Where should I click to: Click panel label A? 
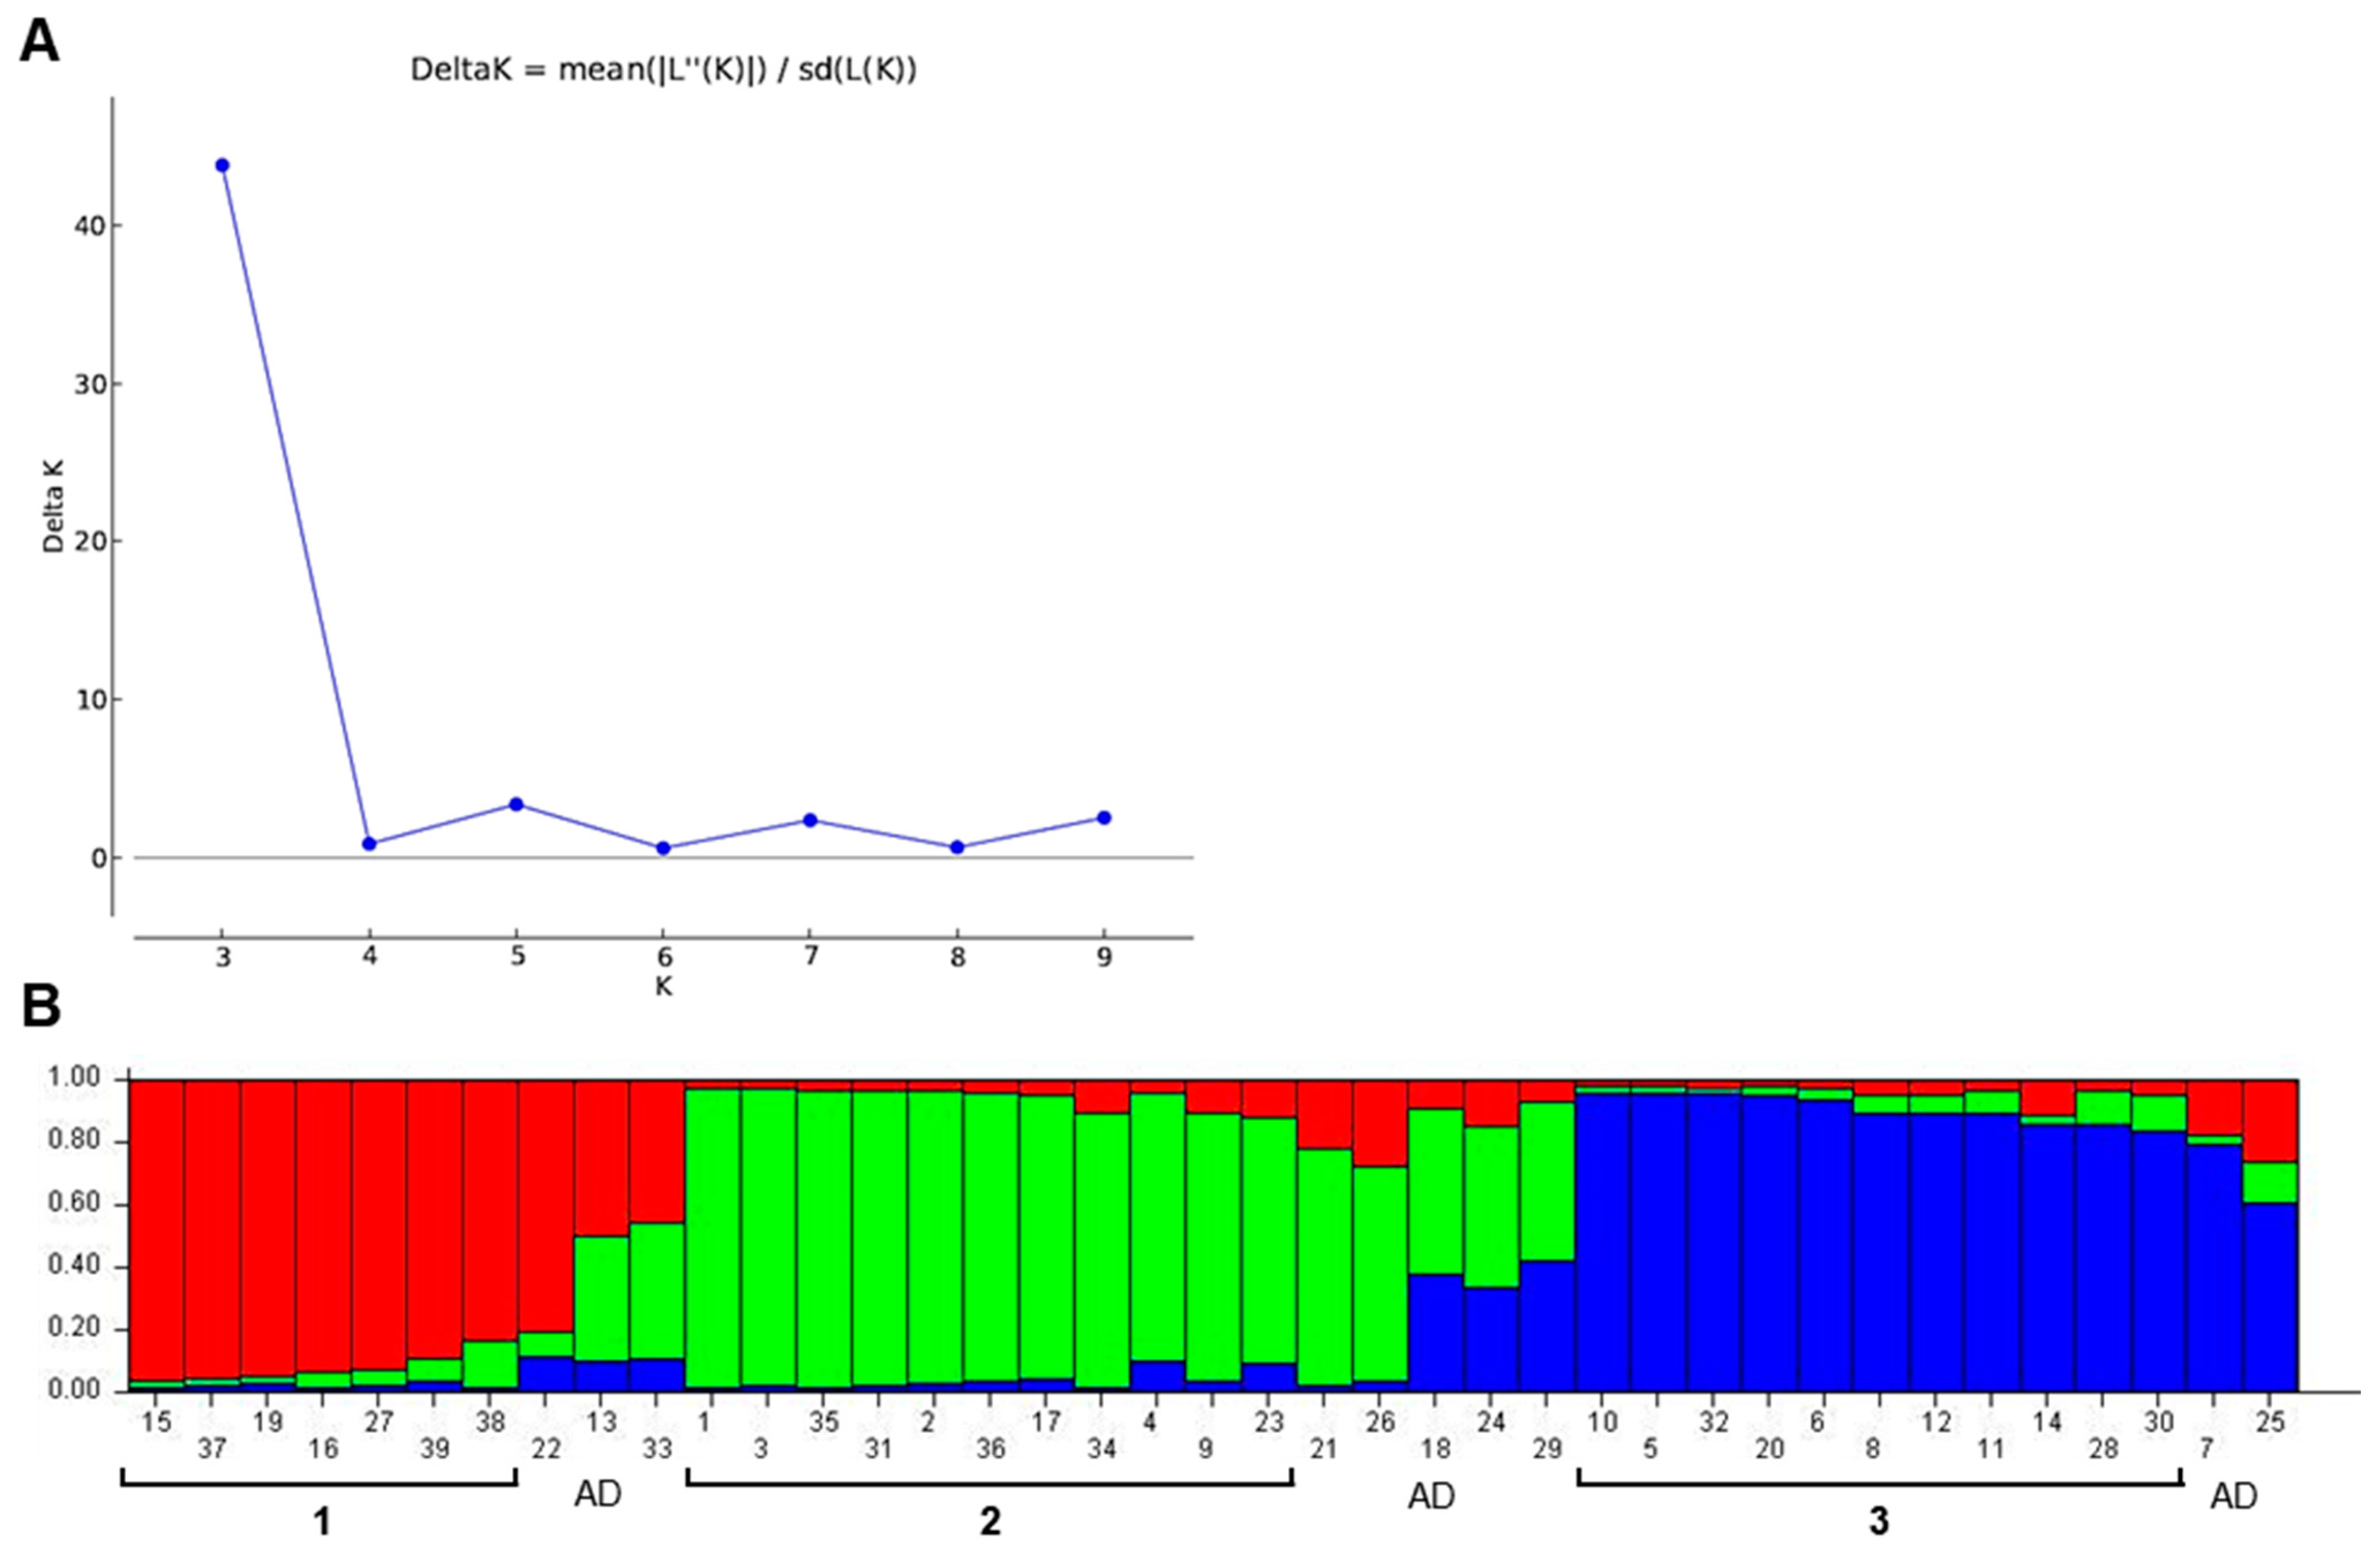pos(40,42)
